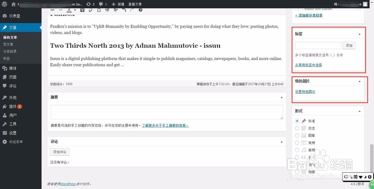The height and width of the screenshot is (189, 374).
Task: Collapse the 摘要 panel
Action: pyautogui.click(x=282, y=97)
